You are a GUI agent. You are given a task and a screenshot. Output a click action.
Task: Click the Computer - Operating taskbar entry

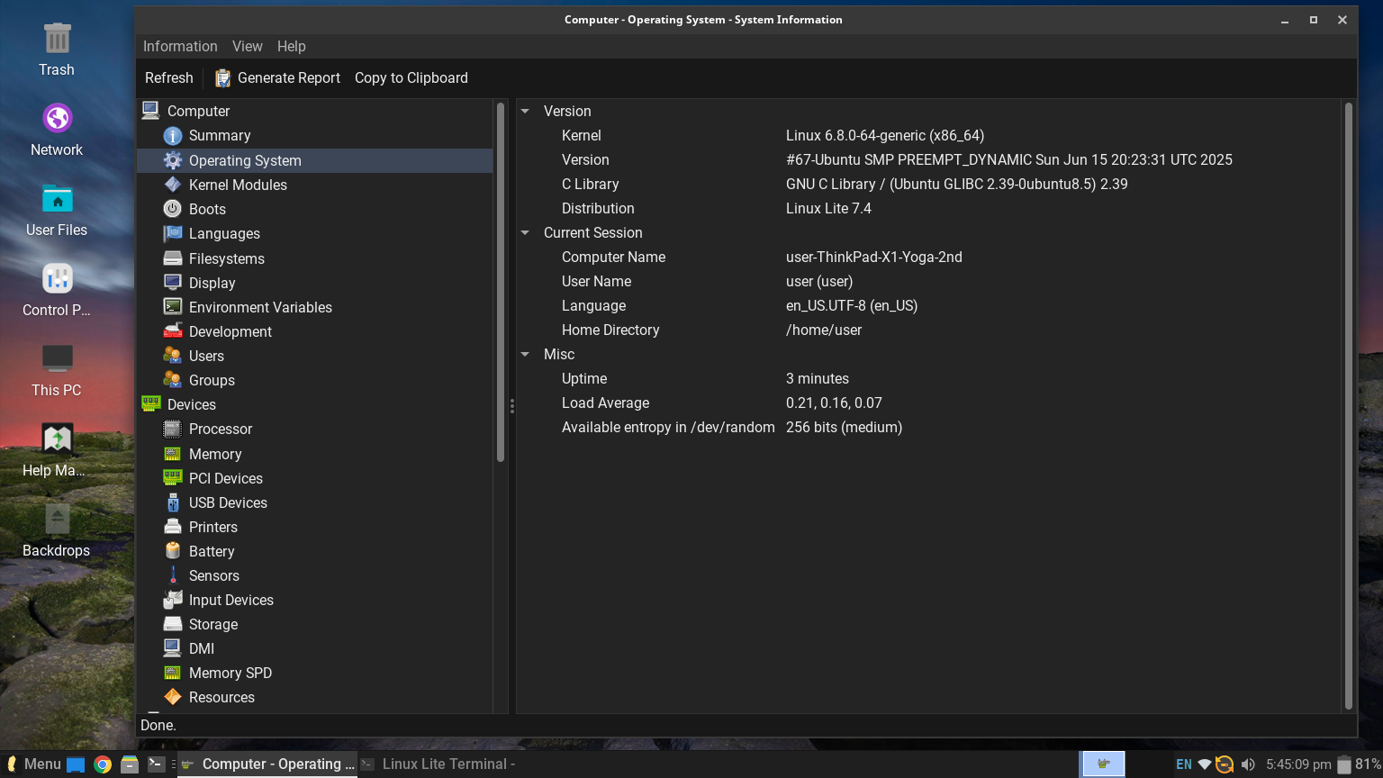coord(268,764)
